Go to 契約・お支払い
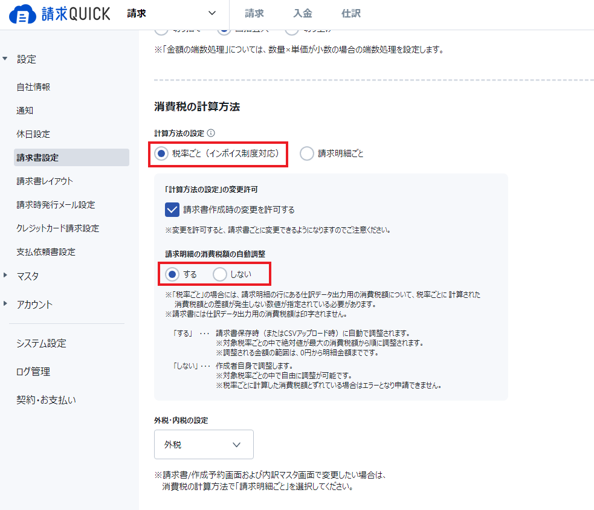This screenshot has height=510, width=594. pos(46,400)
